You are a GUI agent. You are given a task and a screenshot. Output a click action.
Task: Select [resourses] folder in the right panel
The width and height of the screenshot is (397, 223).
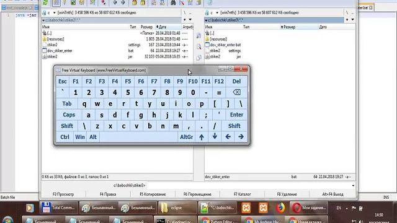[x=218, y=39]
